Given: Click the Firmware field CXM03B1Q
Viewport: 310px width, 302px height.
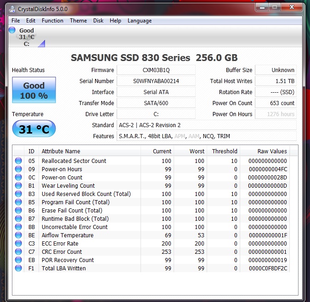Looking at the screenshot, I should [x=156, y=70].
